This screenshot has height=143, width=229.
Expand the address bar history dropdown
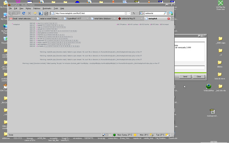pyautogui.click(x=129, y=13)
